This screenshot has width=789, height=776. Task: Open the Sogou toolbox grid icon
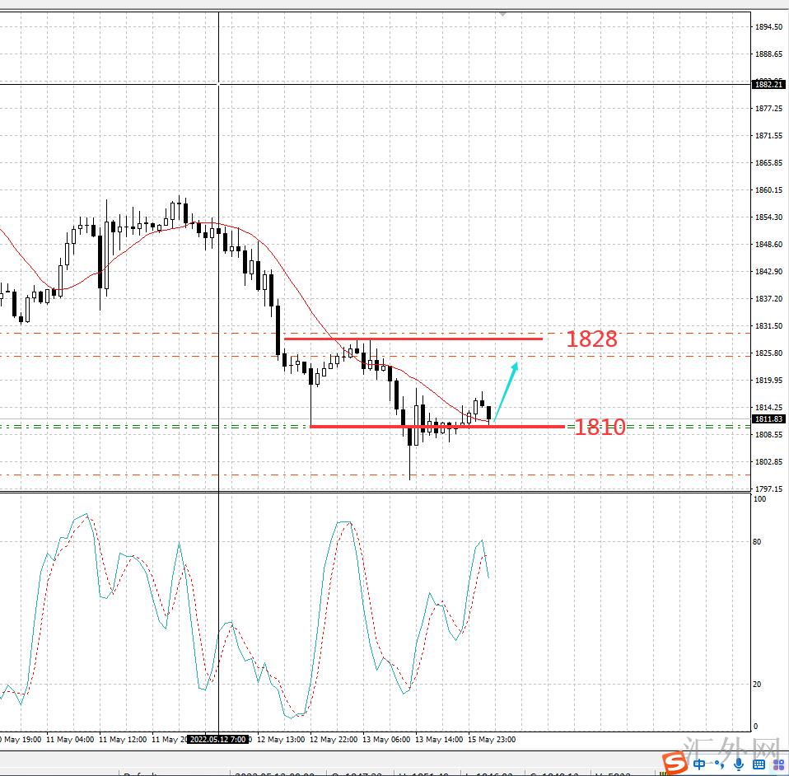777,764
